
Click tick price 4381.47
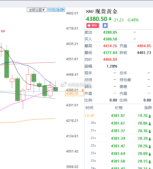[118, 146]
